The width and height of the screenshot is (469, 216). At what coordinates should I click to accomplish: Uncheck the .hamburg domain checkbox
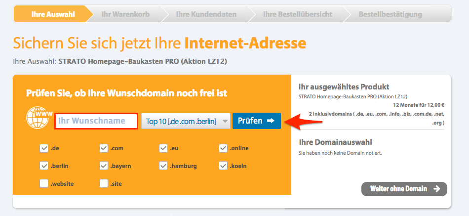[x=163, y=166]
